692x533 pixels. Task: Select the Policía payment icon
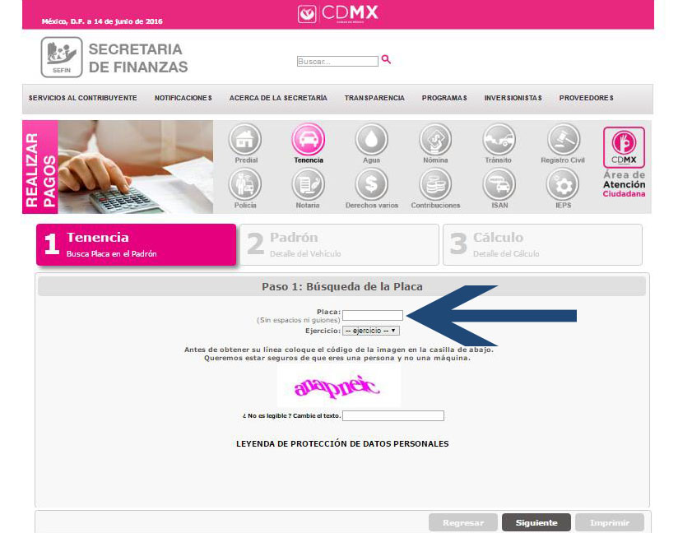click(x=245, y=184)
